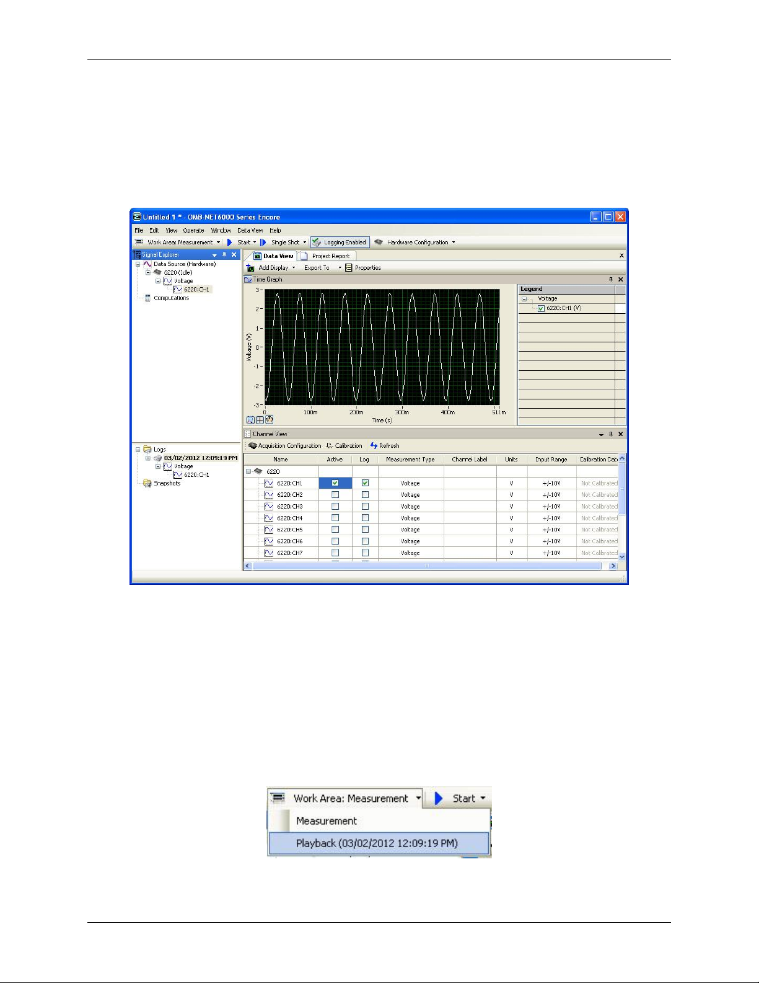Viewport: 759px width, 983px height.
Task: Click the Hardware Configuration device icon
Action: tap(379, 242)
